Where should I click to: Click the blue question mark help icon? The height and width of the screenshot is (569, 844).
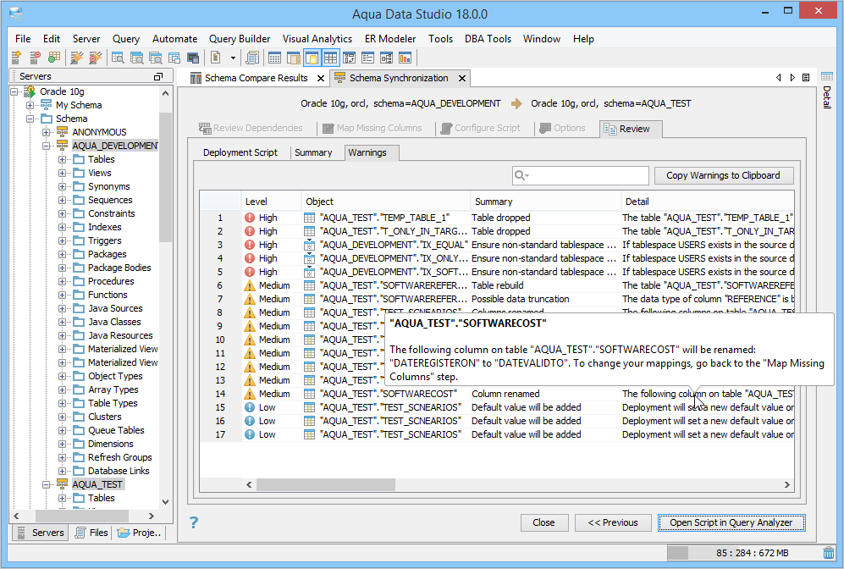pos(194,522)
